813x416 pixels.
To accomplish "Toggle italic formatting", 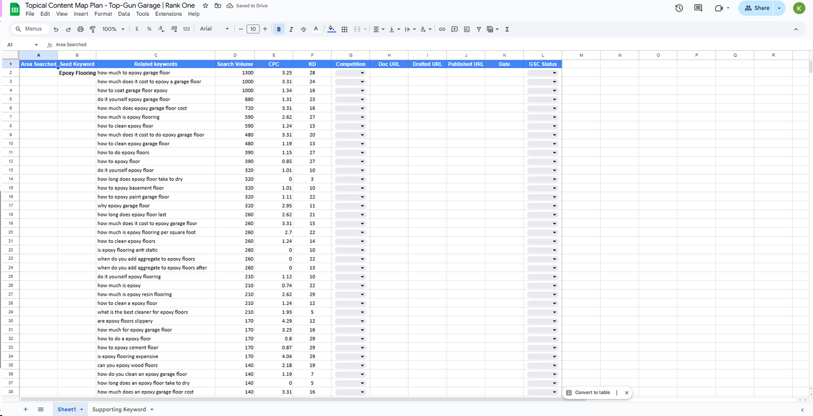I will [291, 29].
